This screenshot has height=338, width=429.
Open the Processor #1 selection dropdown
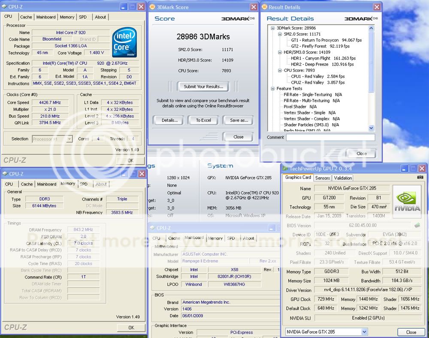(69, 139)
